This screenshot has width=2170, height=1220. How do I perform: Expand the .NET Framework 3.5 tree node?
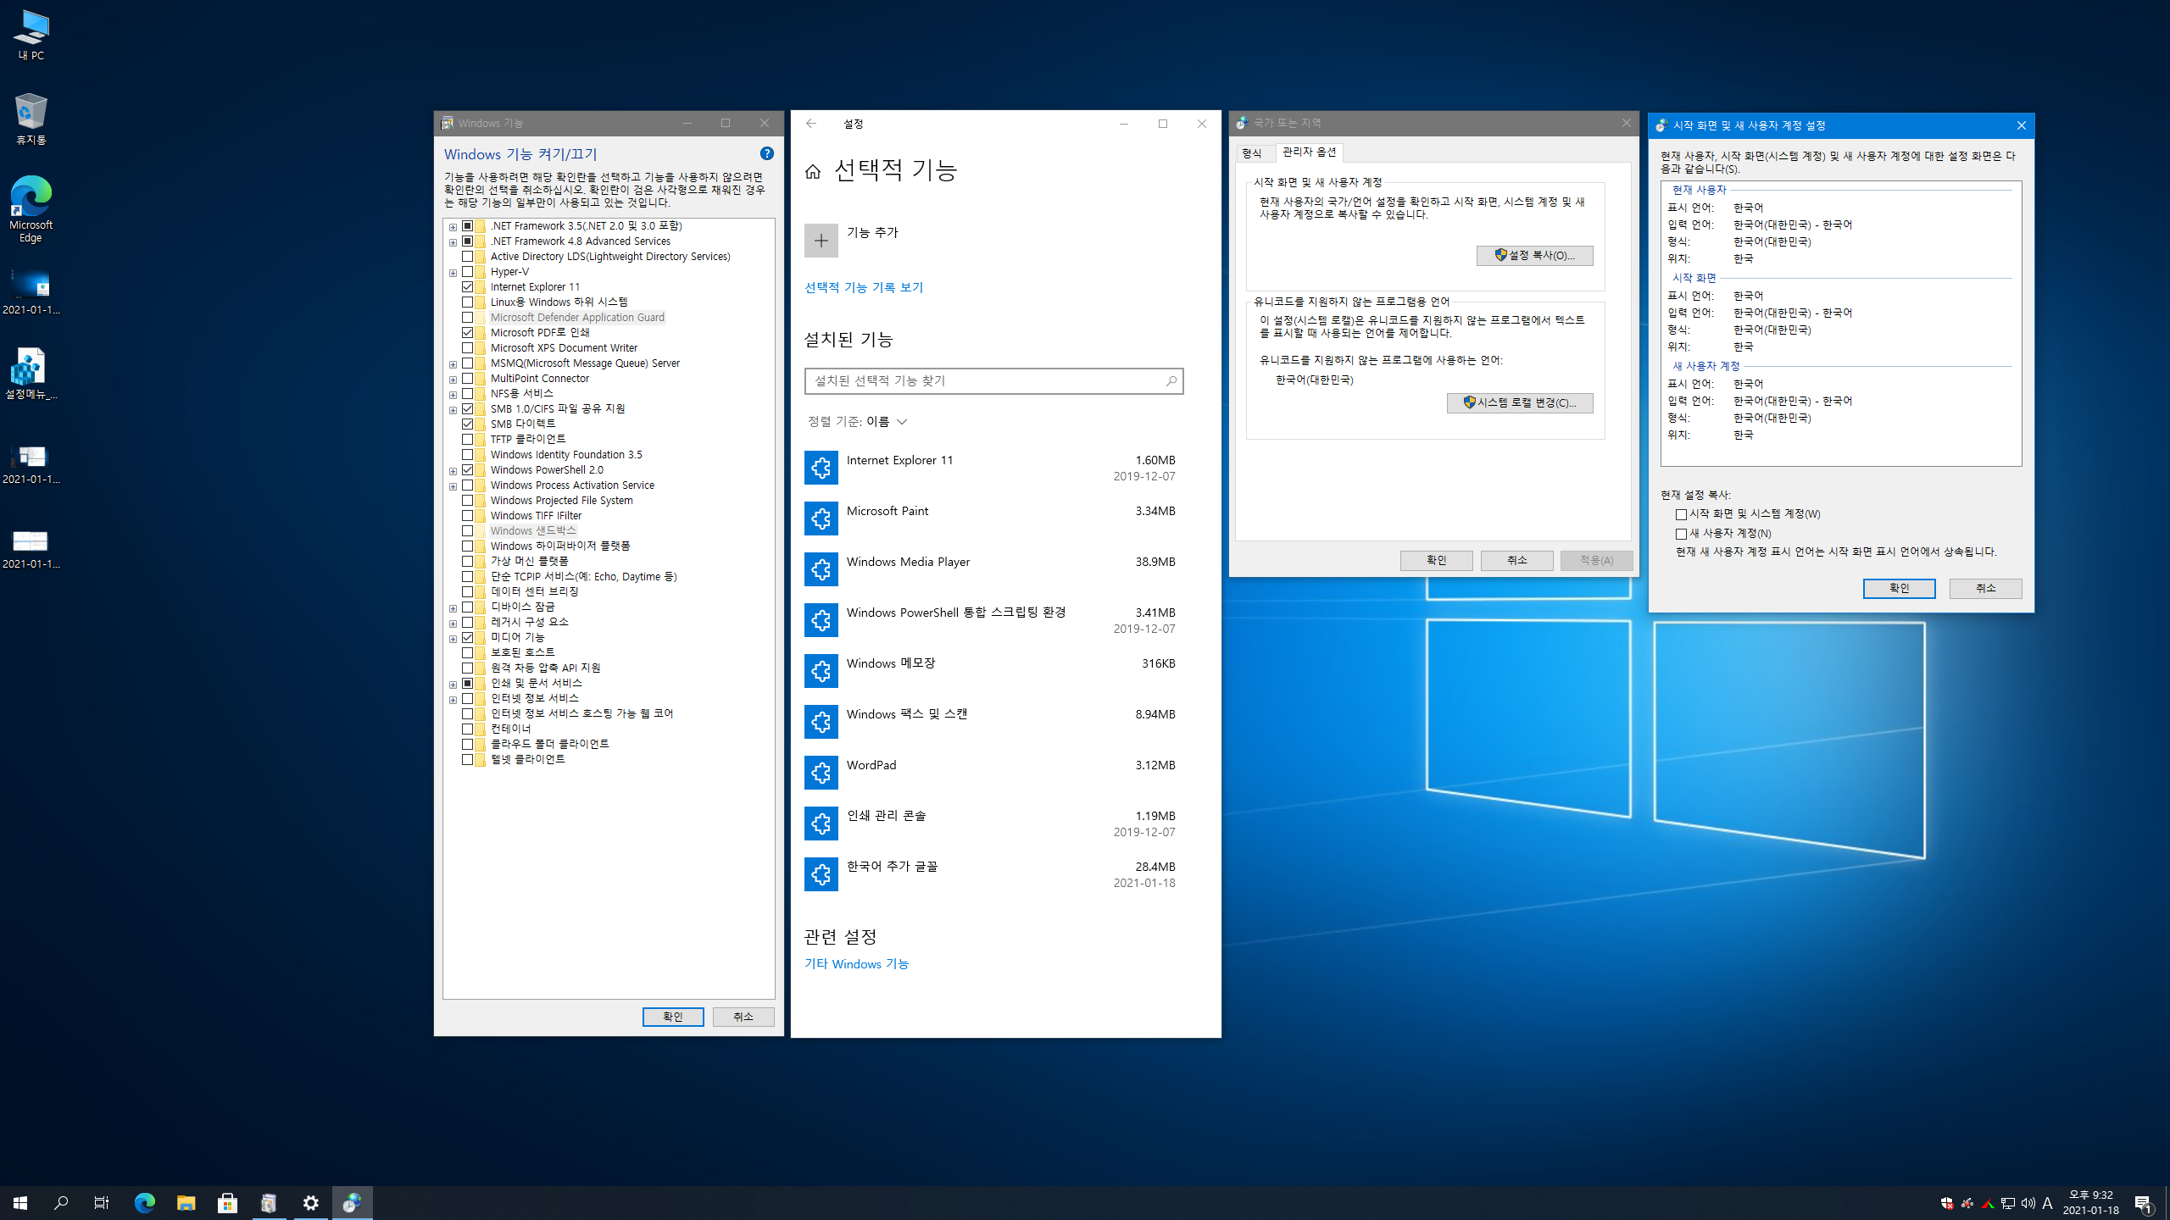pos(453,227)
